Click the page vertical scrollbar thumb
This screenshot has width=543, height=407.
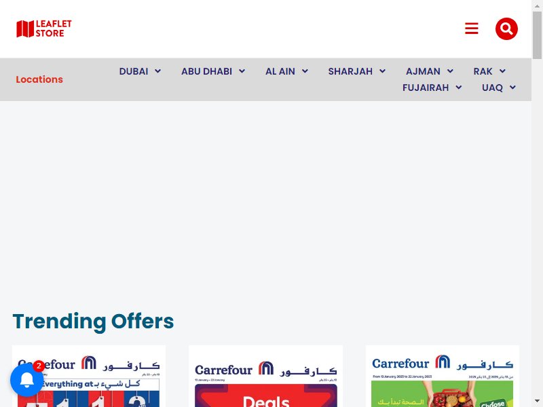[x=537, y=35]
